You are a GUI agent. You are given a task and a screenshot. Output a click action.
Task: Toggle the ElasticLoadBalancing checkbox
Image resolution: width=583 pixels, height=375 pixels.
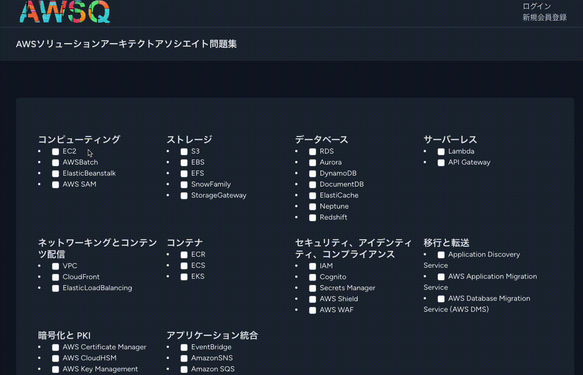[56, 288]
